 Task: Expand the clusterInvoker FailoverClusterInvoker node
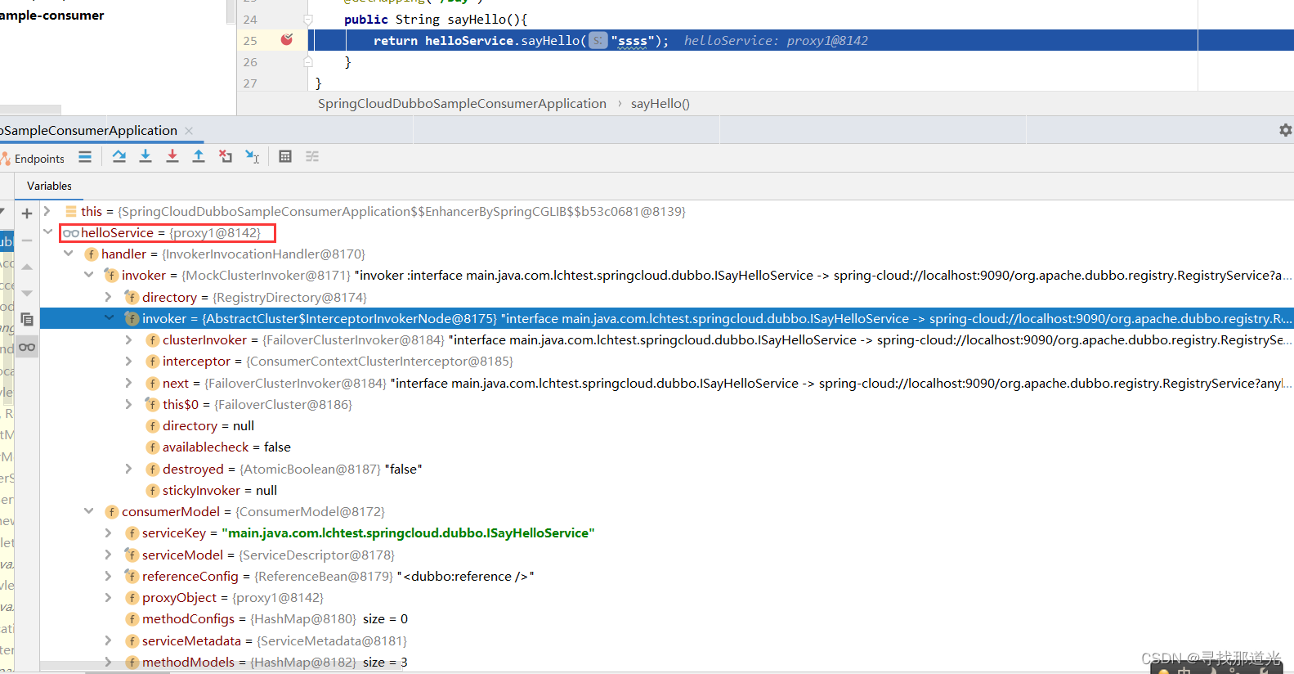(128, 339)
